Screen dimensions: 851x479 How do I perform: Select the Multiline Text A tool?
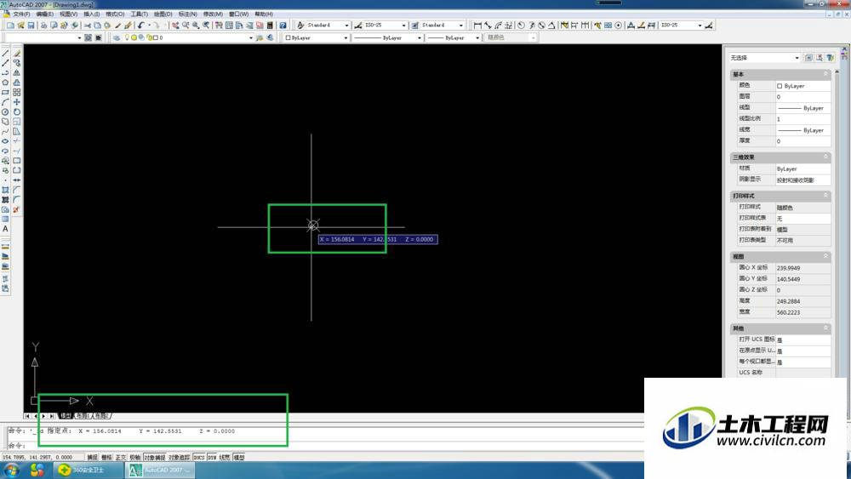point(5,229)
